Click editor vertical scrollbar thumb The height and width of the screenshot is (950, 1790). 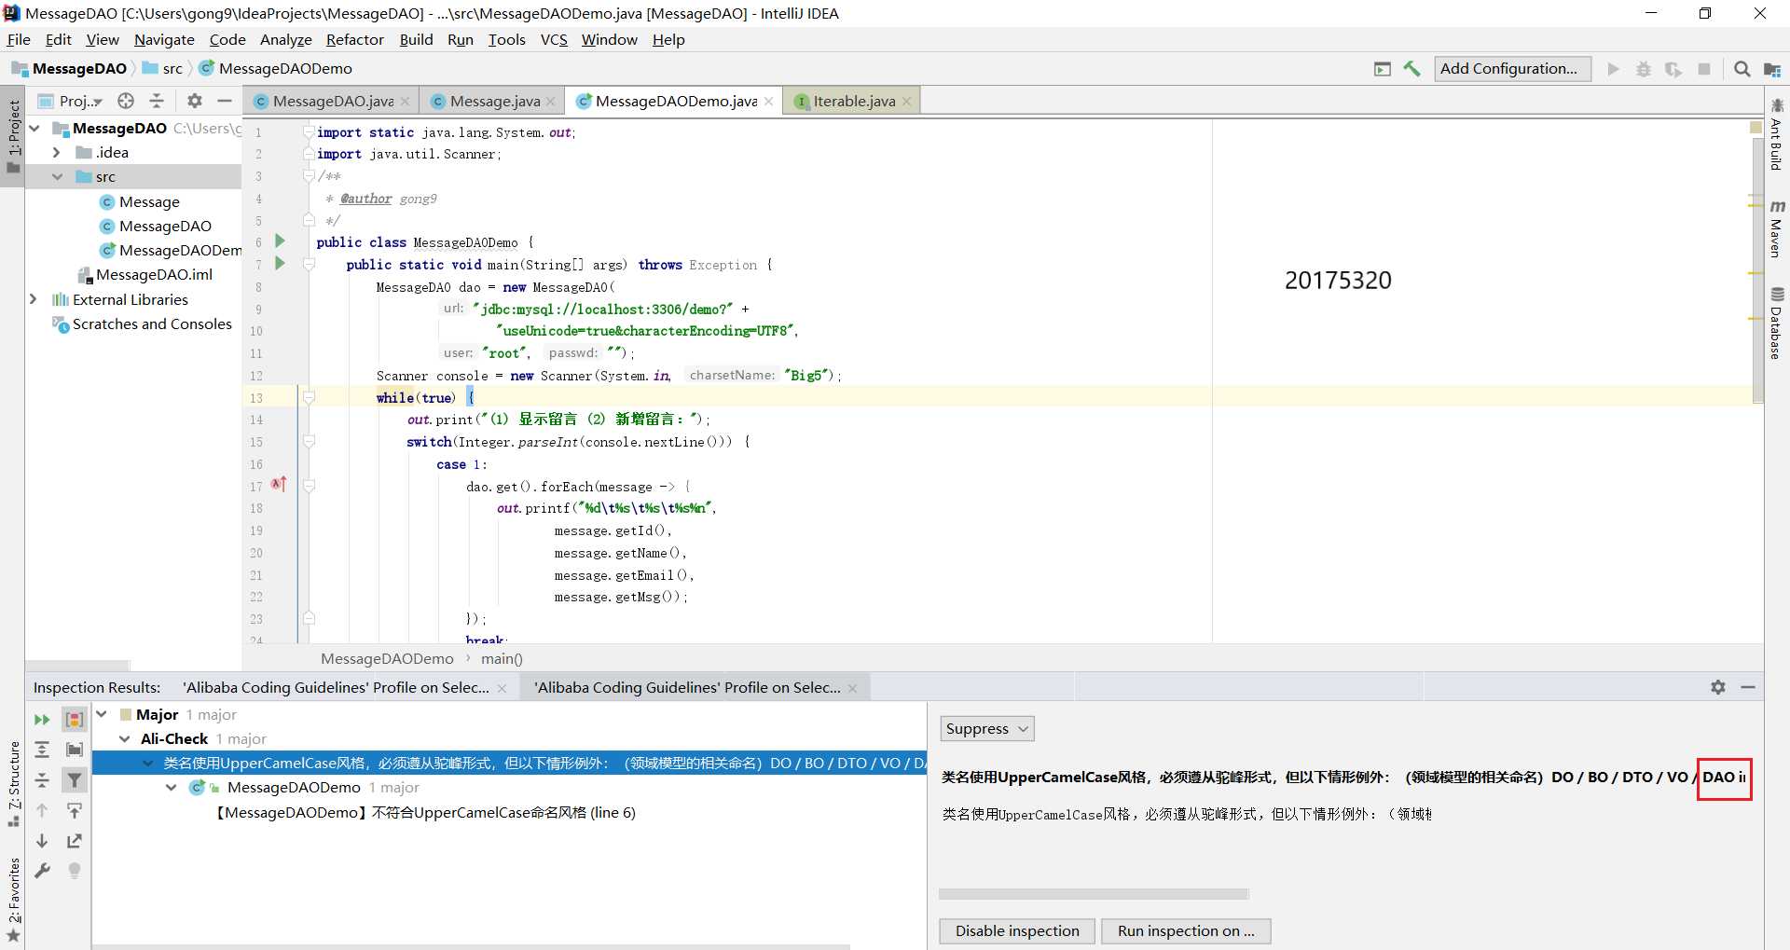click(x=1758, y=270)
